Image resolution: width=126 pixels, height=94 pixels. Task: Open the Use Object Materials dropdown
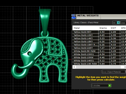[x=114, y=72]
